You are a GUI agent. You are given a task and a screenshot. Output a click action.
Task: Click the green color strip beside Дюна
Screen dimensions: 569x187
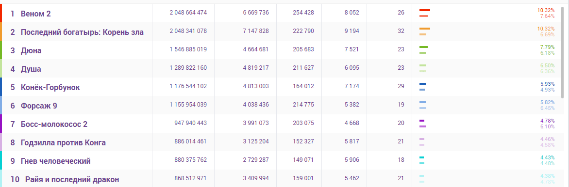pos(1,49)
